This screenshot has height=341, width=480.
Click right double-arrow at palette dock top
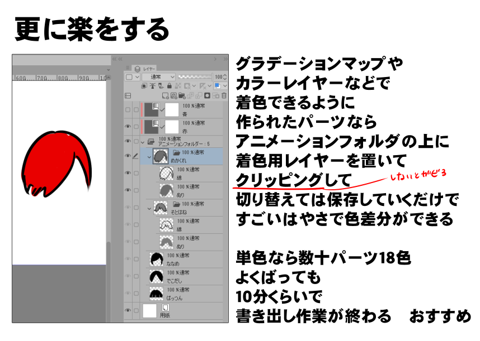pos(225,59)
